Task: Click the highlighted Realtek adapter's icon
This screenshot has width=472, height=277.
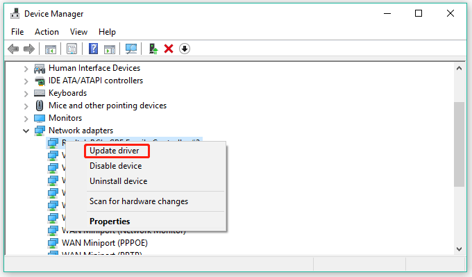Action: click(x=53, y=143)
